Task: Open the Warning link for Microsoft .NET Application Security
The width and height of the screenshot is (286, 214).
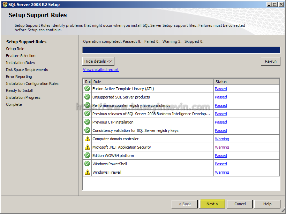Action: (222, 148)
